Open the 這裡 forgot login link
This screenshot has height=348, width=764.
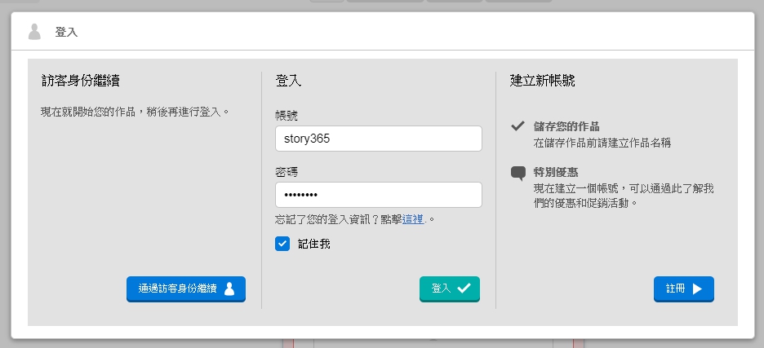pos(413,220)
